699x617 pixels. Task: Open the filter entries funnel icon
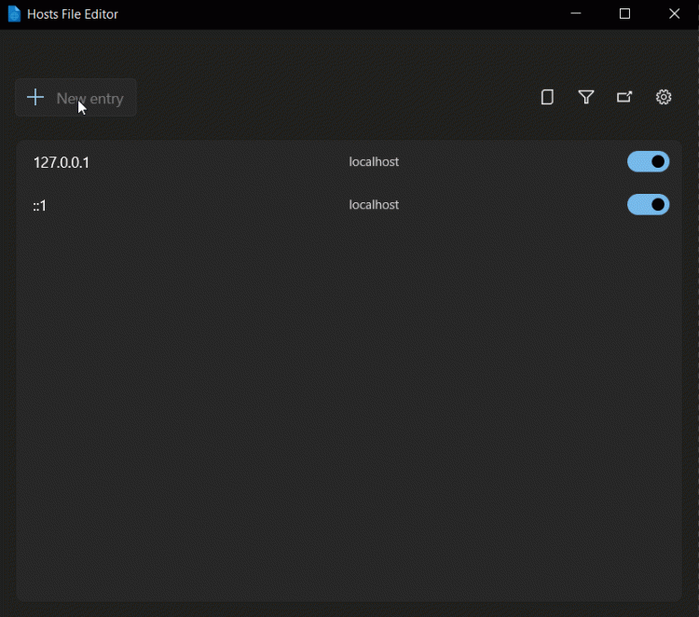[x=586, y=97]
